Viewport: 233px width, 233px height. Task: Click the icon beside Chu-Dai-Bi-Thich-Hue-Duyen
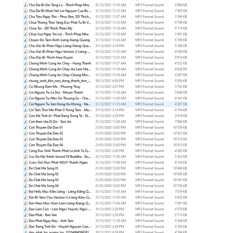pyautogui.click(x=25, y=57)
